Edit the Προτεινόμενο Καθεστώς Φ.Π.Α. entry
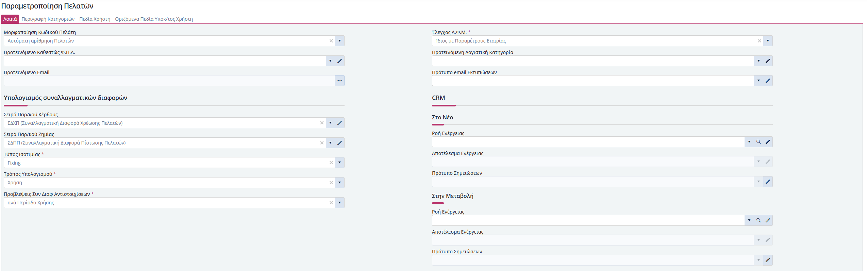Screen dimensions: 867x271 point(339,61)
